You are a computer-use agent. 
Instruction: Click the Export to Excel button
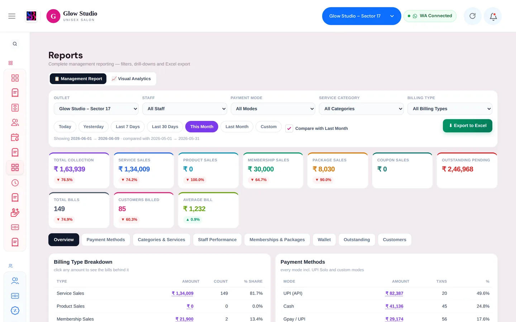(x=468, y=126)
